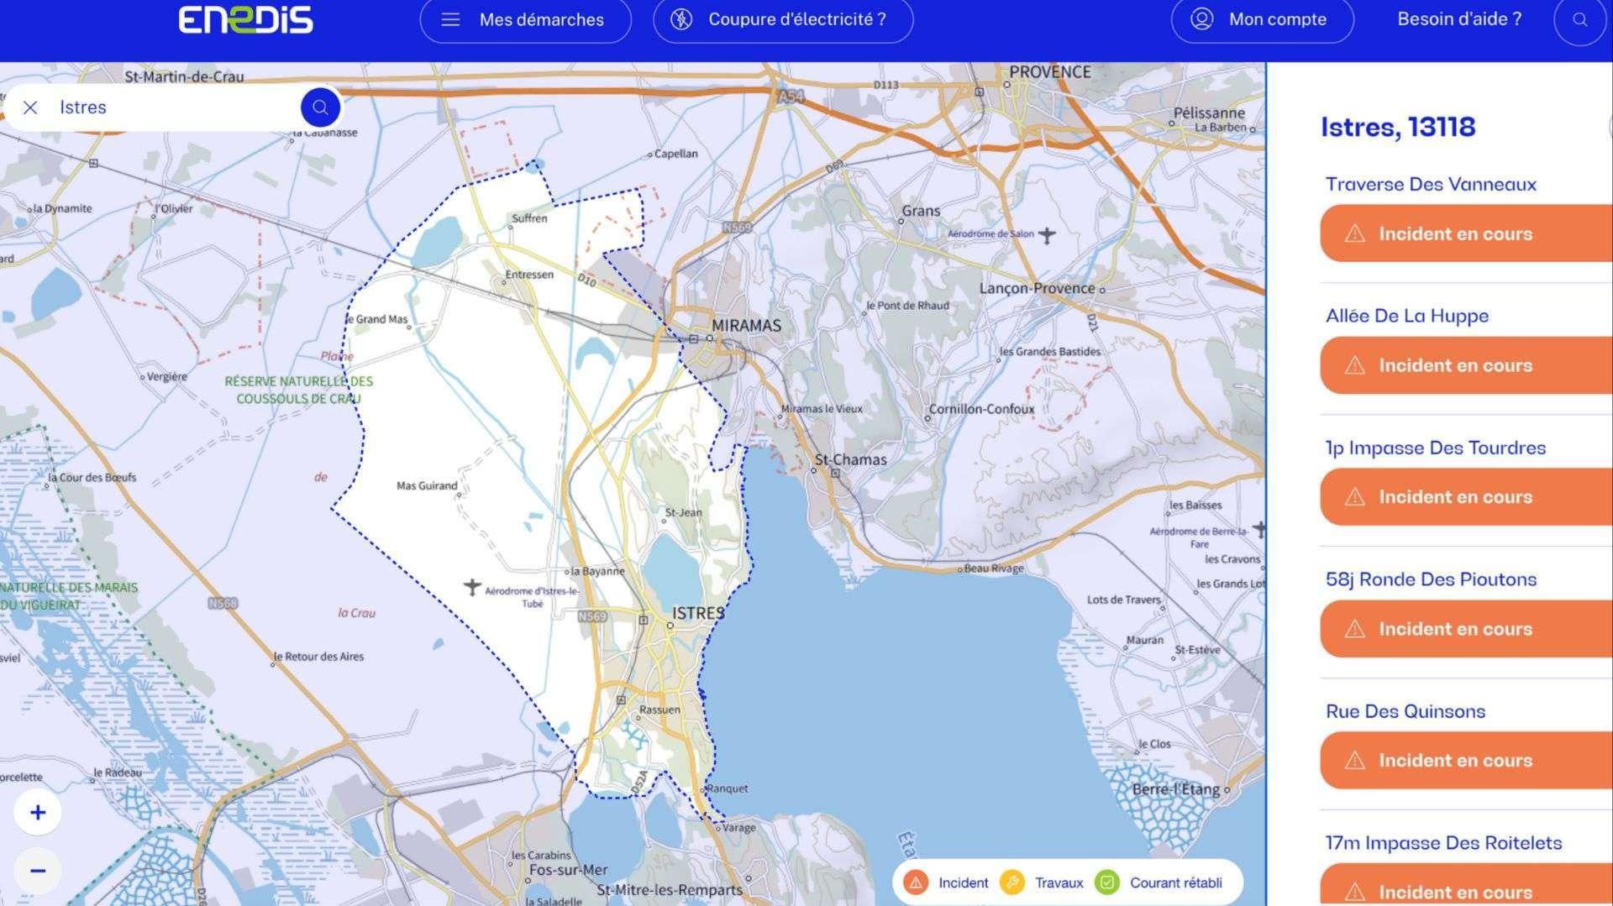This screenshot has height=906, width=1613.
Task: Click hamburger icon in Mes démarches
Action: tap(450, 19)
